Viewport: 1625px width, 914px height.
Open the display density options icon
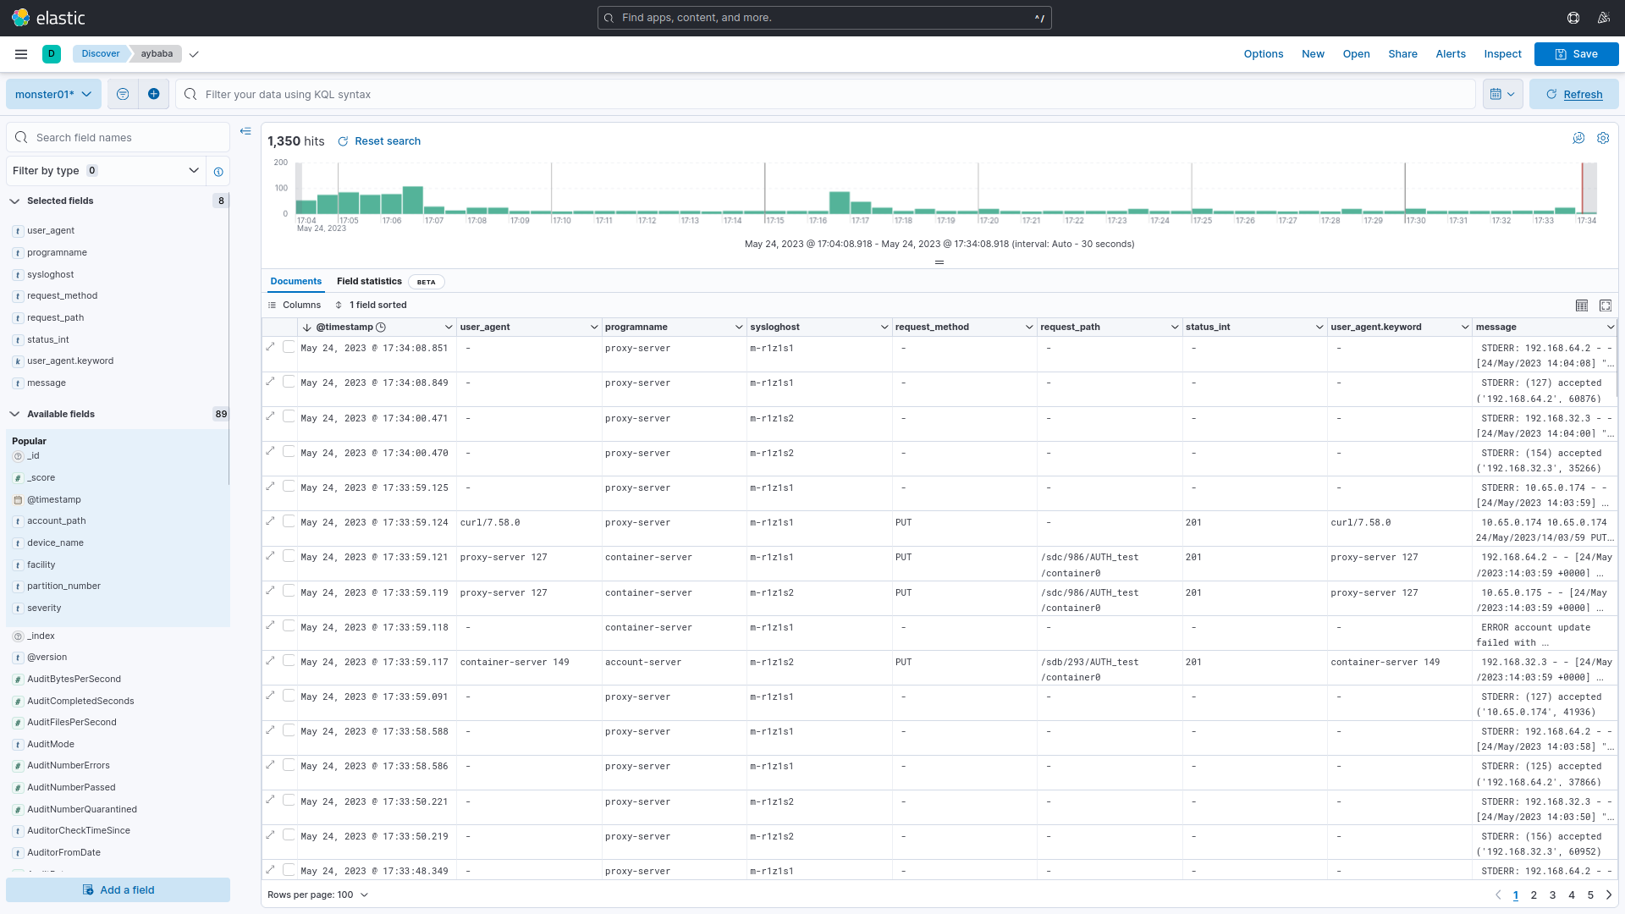1581,306
